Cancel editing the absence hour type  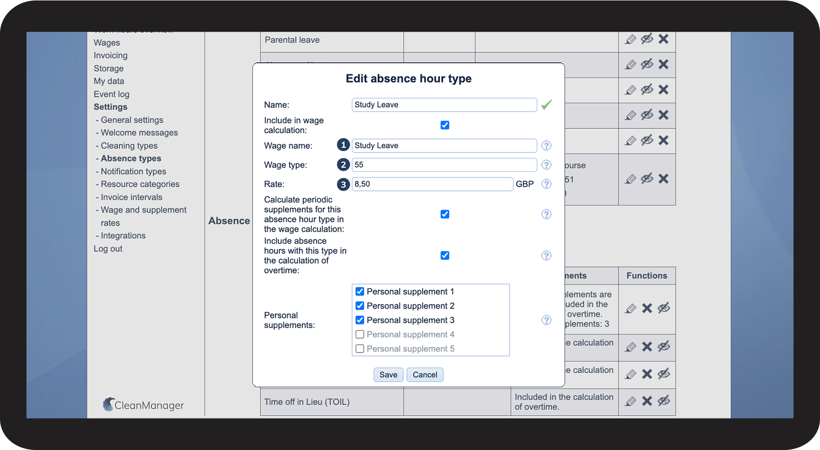(425, 375)
